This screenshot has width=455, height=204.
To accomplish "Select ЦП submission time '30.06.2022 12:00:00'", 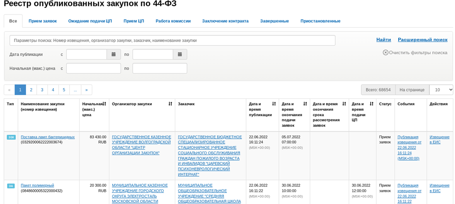I will 361,188.
